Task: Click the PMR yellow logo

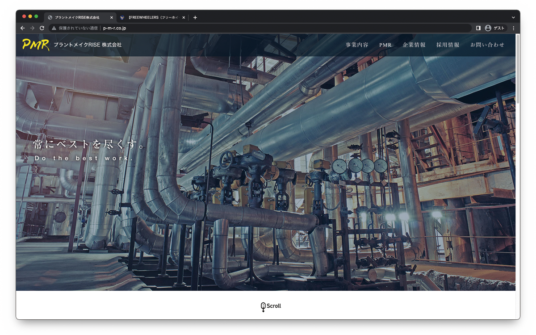Action: (35, 45)
